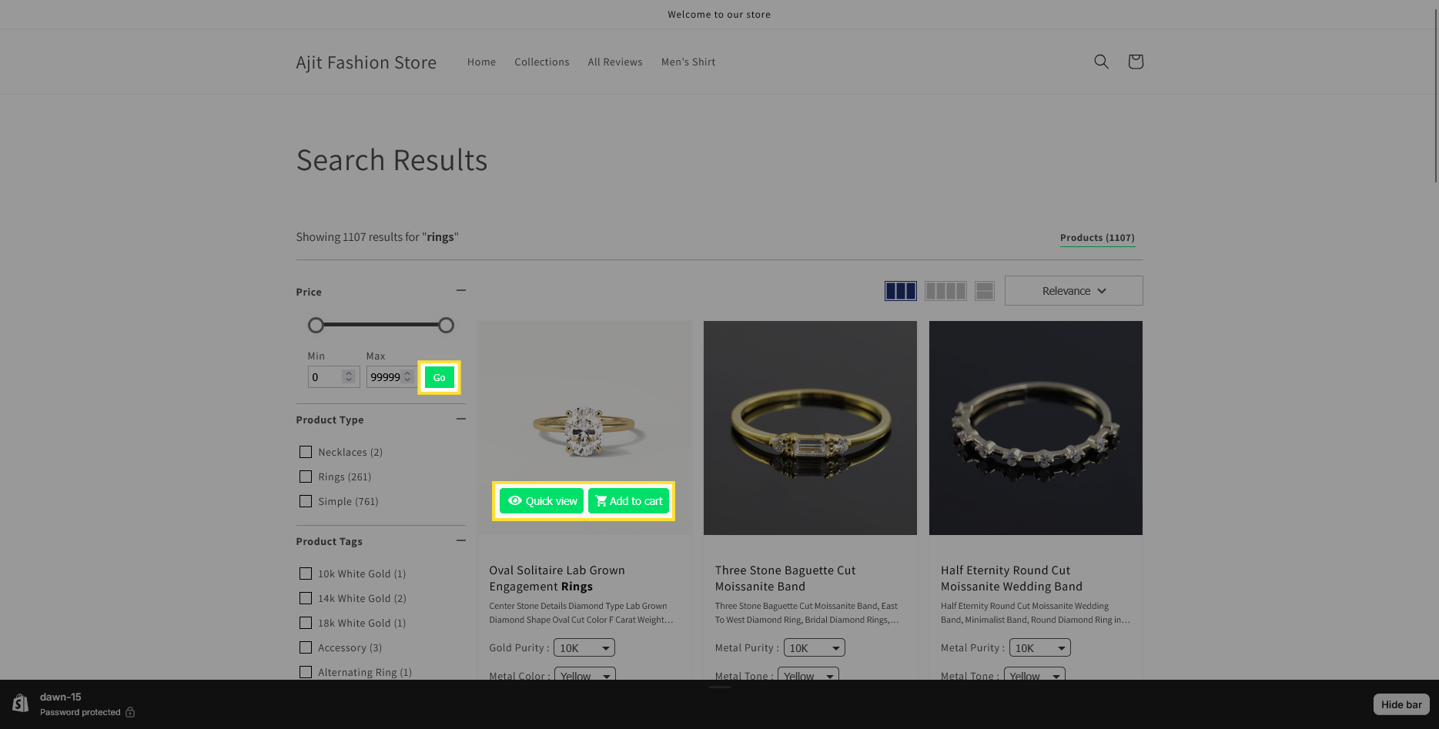
Task: Open the Relevance sort dropdown
Action: (x=1073, y=291)
